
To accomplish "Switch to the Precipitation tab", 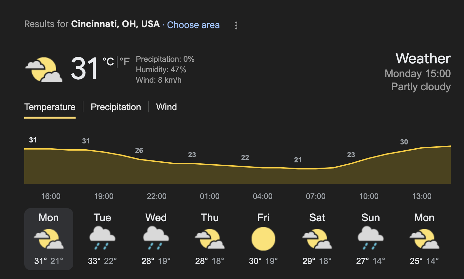I will [116, 107].
